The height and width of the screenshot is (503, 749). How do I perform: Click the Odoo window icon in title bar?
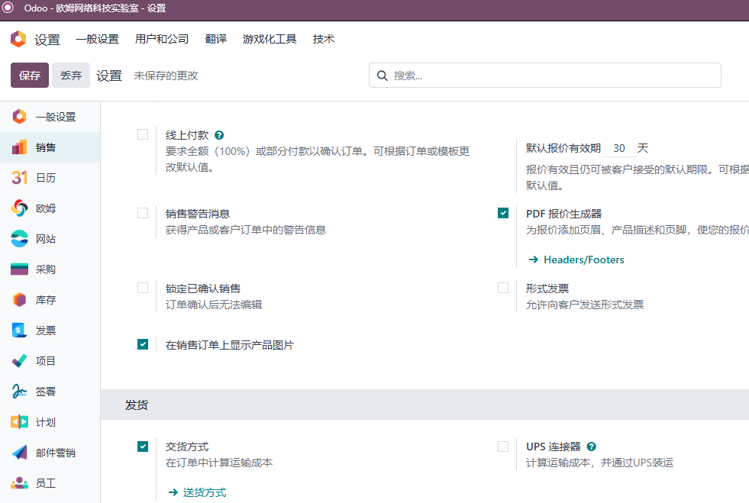[x=8, y=8]
